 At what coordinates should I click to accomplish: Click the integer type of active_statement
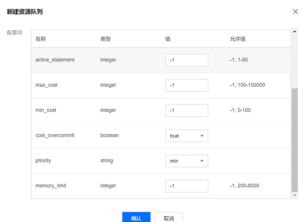[108, 60]
